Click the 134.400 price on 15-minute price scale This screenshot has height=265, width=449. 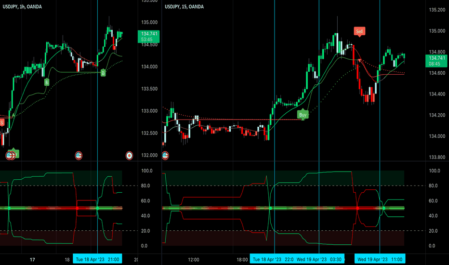[437, 94]
